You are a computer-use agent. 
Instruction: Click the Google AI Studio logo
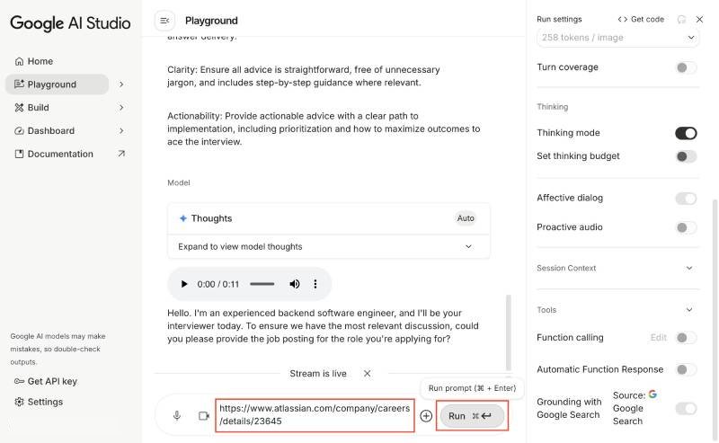[70, 23]
